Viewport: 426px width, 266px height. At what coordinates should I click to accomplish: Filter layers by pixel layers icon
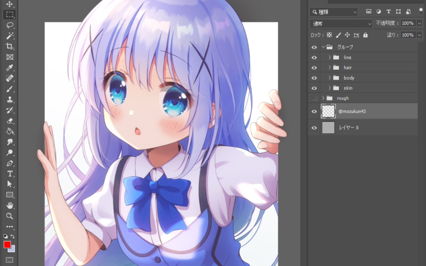[369, 12]
